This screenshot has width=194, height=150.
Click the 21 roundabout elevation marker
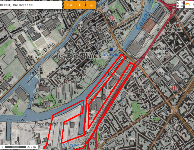coord(92,144)
